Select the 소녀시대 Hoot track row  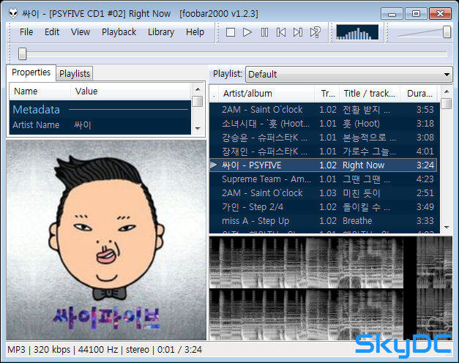pyautogui.click(x=324, y=124)
